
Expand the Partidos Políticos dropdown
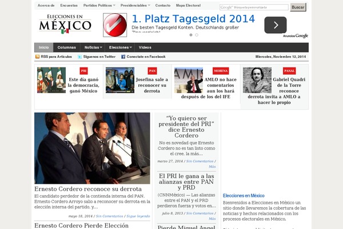99,6
